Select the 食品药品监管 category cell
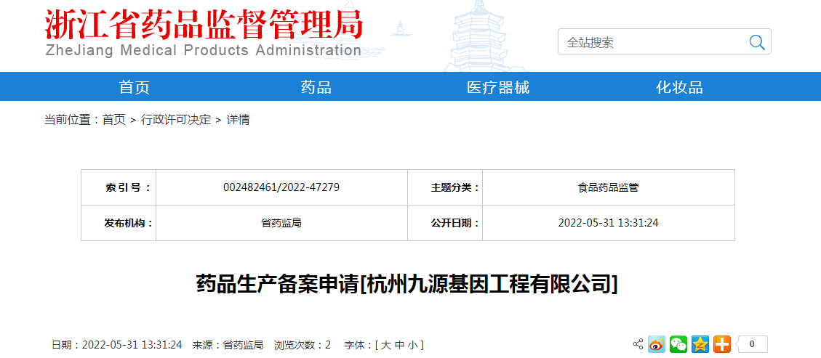 pos(609,187)
